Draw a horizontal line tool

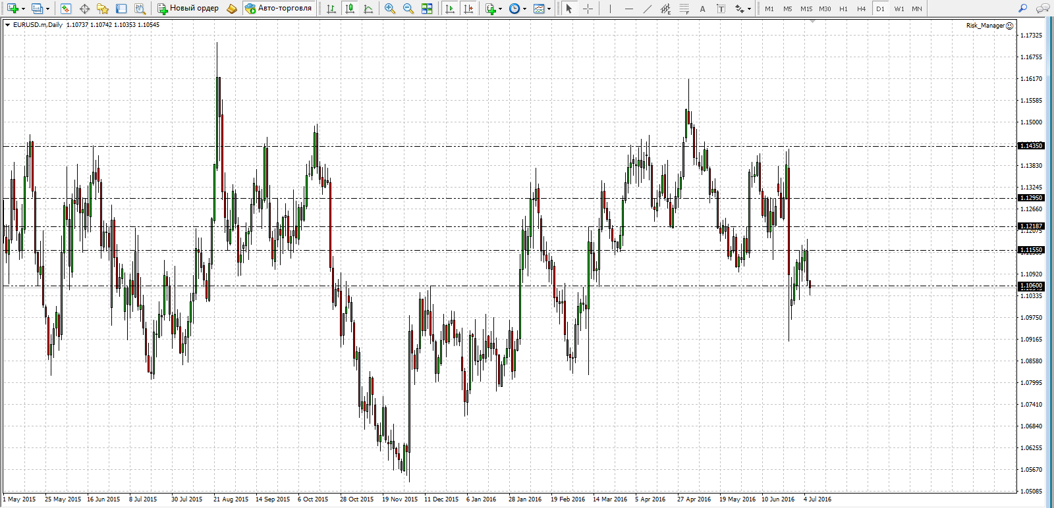point(629,9)
